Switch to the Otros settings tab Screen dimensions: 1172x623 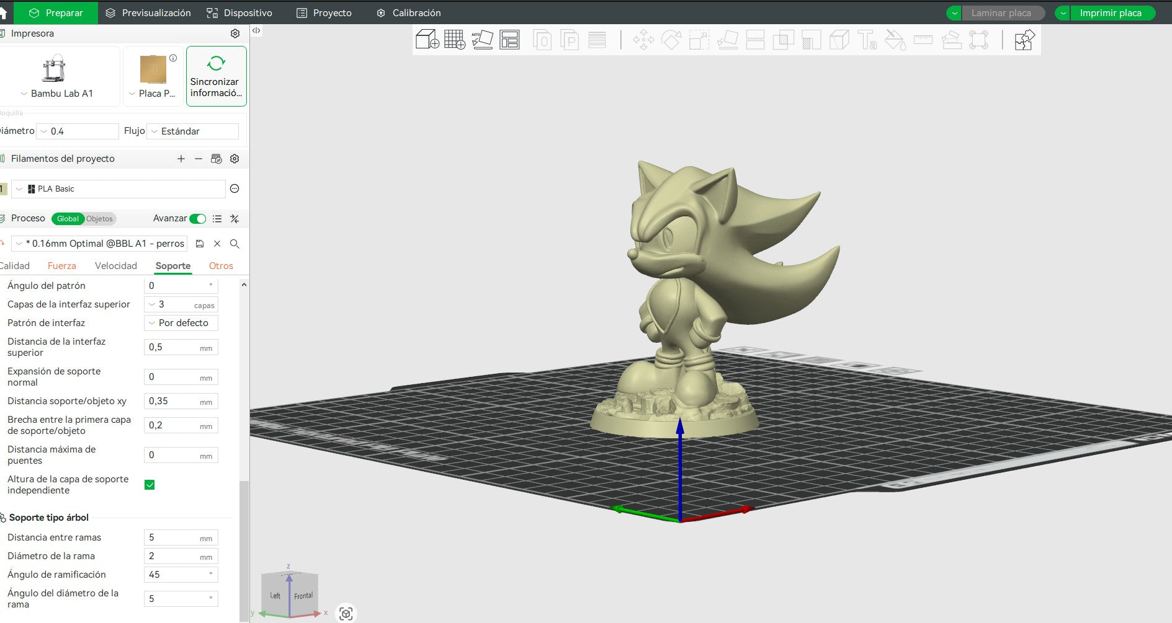tap(221, 266)
